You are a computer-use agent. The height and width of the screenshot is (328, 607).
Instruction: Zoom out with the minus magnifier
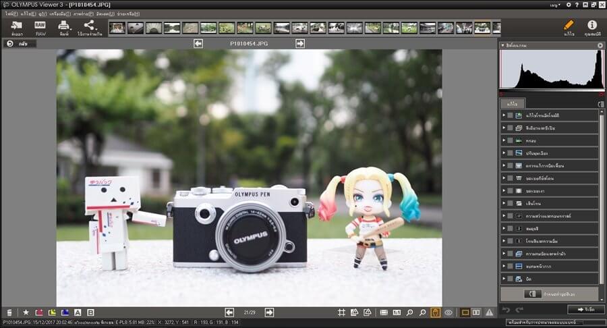[x=423, y=312]
